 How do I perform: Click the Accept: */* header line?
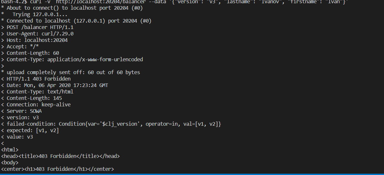point(20,46)
